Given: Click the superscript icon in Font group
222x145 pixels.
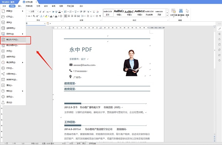Looking at the screenshot, I should 37,16.
